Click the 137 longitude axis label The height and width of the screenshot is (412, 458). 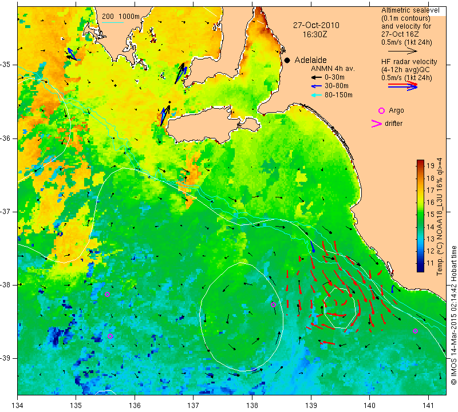(x=193, y=405)
